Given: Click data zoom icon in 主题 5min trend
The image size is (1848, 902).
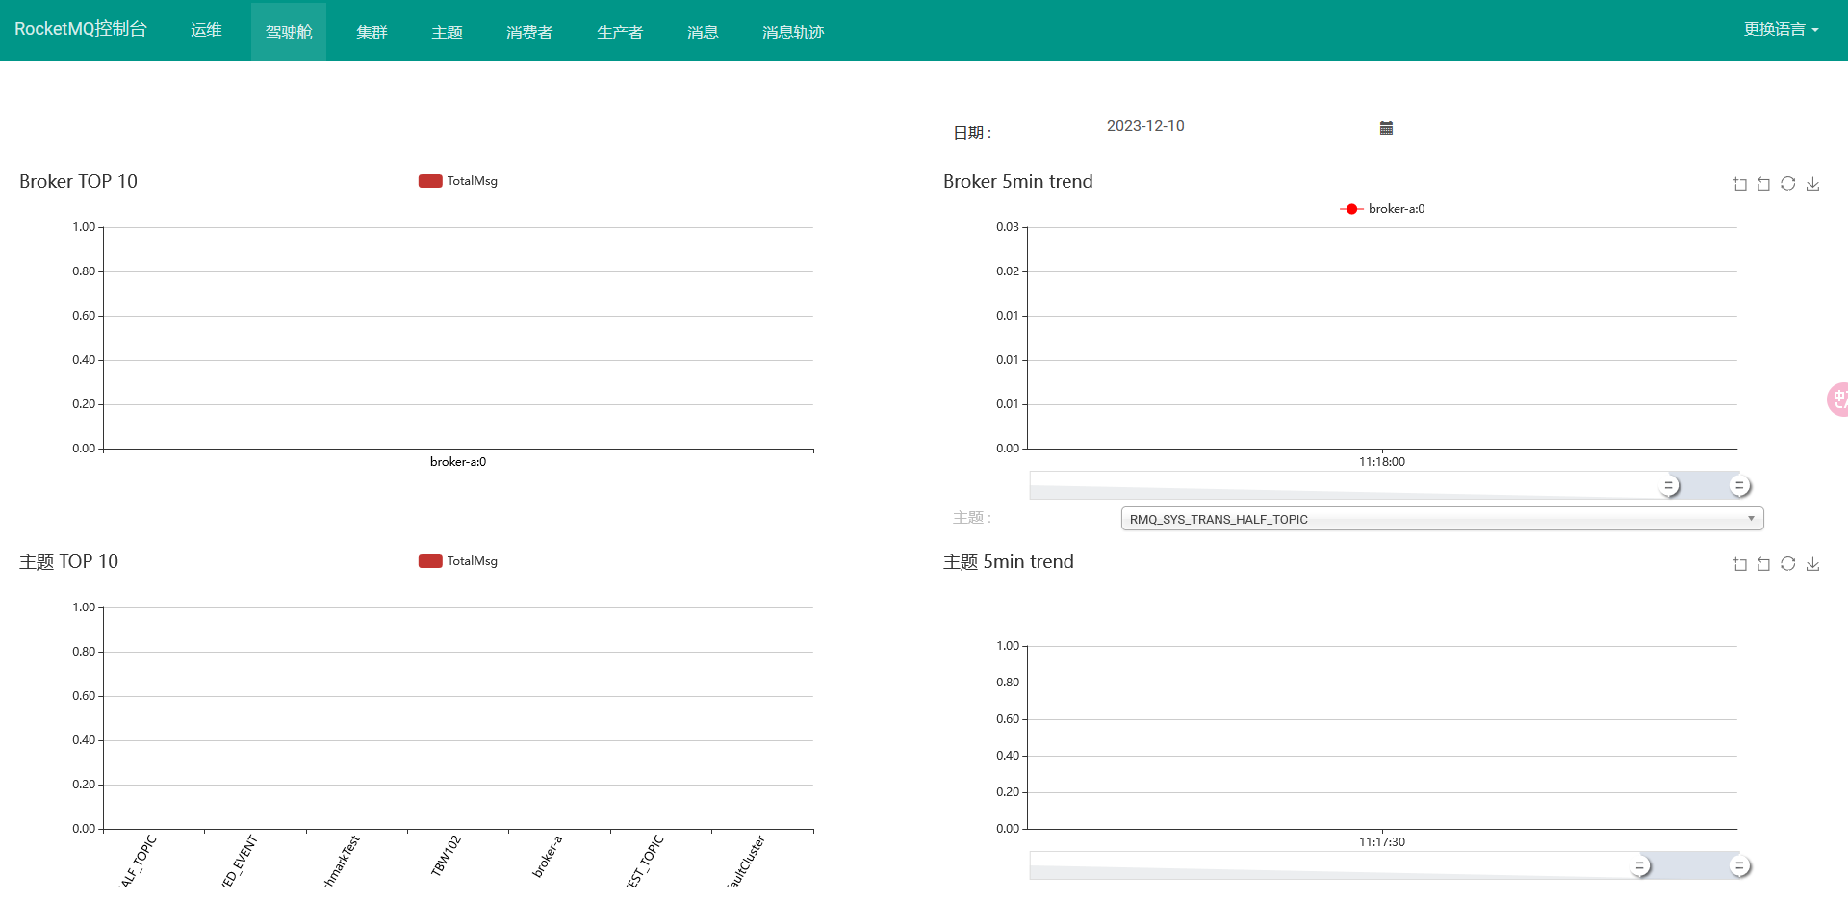Looking at the screenshot, I should (x=1740, y=564).
